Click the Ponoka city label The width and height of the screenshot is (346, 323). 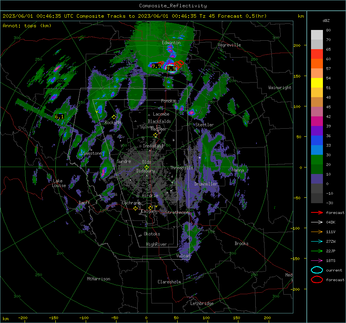(x=168, y=101)
